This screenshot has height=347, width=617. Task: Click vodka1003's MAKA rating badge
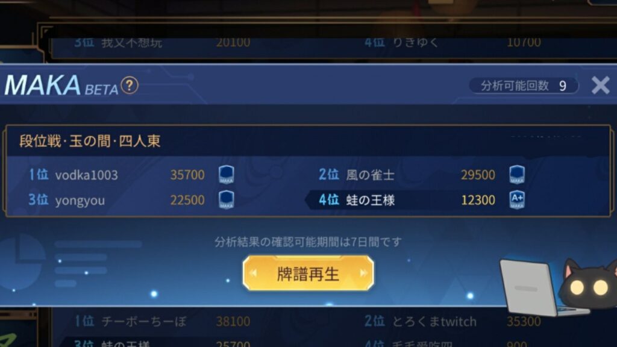227,175
